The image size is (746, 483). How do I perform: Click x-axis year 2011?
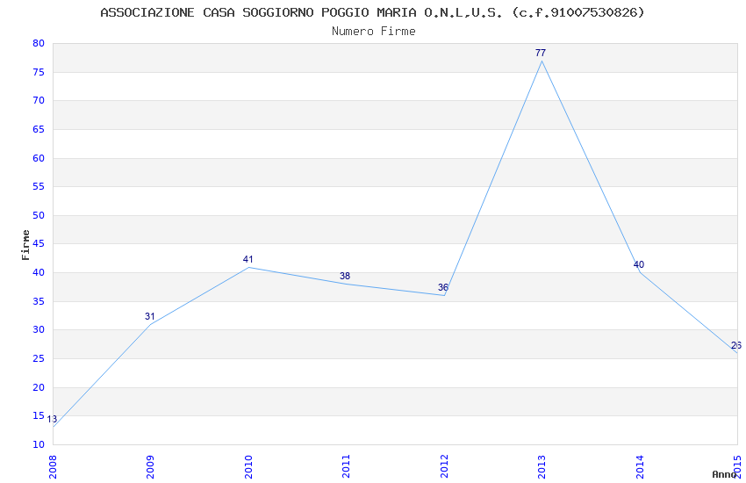pos(346,466)
